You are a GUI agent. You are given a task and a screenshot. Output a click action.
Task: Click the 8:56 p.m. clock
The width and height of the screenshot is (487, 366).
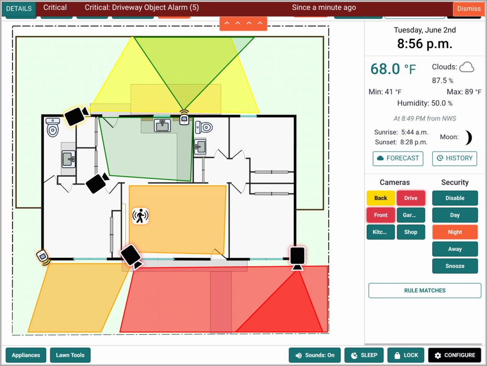click(425, 44)
